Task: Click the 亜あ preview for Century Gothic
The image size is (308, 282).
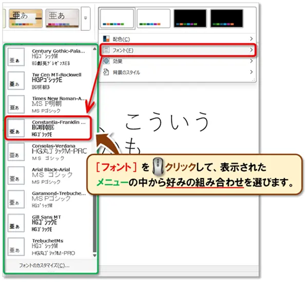Action: (x=16, y=57)
